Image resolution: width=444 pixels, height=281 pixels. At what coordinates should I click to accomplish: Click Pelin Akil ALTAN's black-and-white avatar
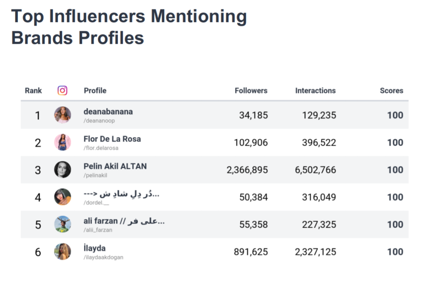[62, 170]
